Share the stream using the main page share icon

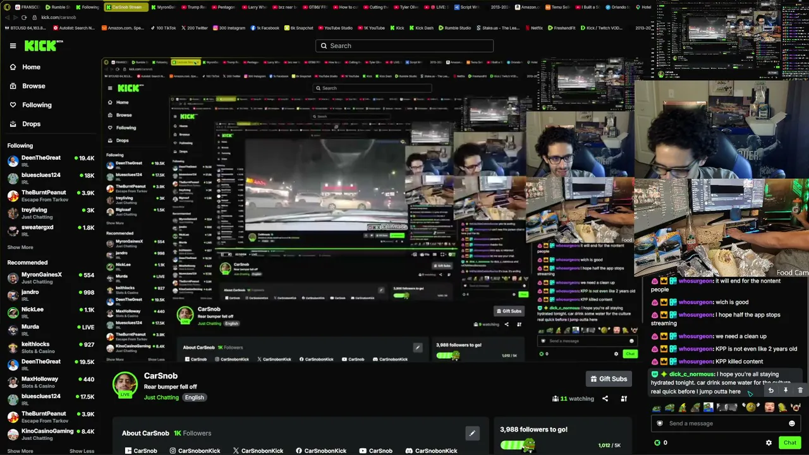(605, 399)
